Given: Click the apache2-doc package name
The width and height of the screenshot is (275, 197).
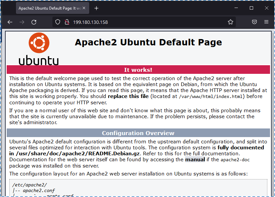Looking at the screenshot, I should [x=235, y=160].
